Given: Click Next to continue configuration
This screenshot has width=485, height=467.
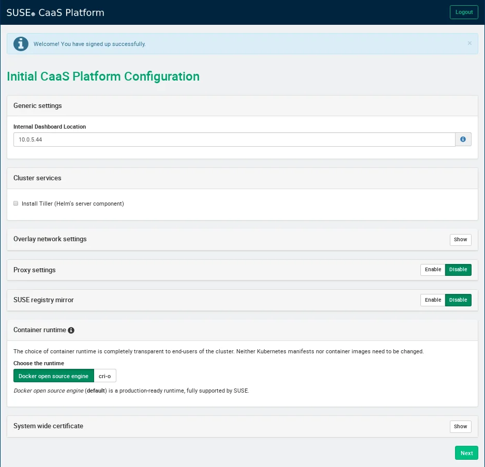Looking at the screenshot, I should tap(466, 453).
